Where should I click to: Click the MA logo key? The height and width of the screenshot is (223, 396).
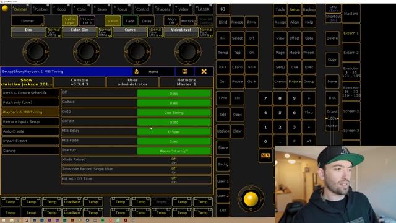(265, 155)
